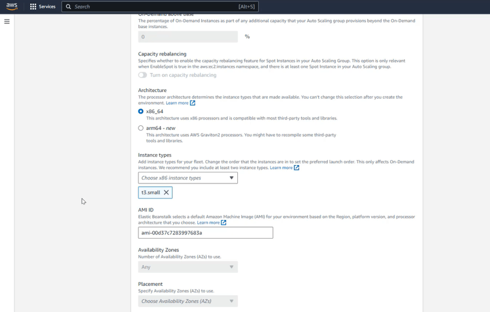Expand Choose x86 instance types dropdown
Viewport: 490px width, 312px height.
point(188,178)
